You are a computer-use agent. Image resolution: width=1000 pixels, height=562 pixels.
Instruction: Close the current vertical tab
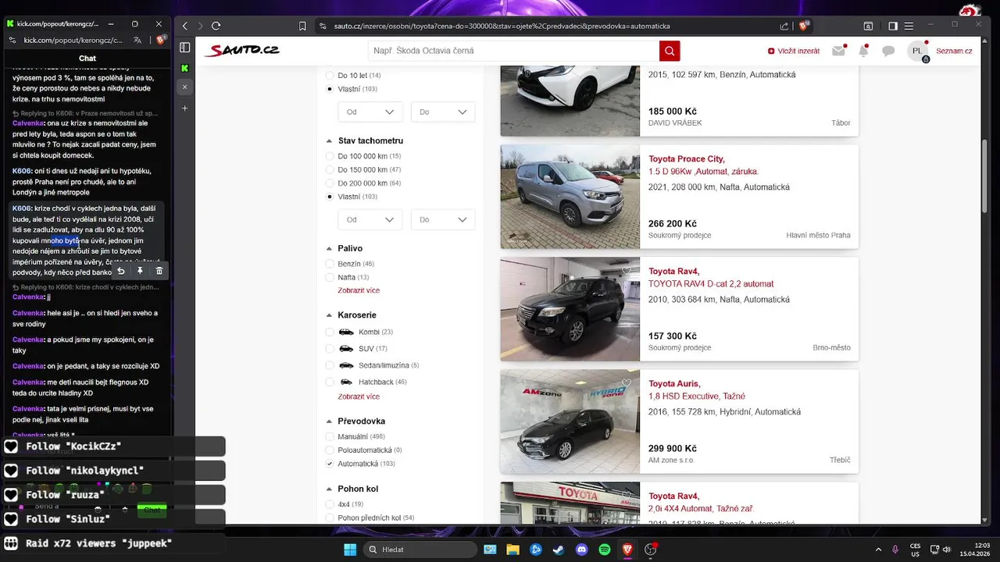pos(185,87)
